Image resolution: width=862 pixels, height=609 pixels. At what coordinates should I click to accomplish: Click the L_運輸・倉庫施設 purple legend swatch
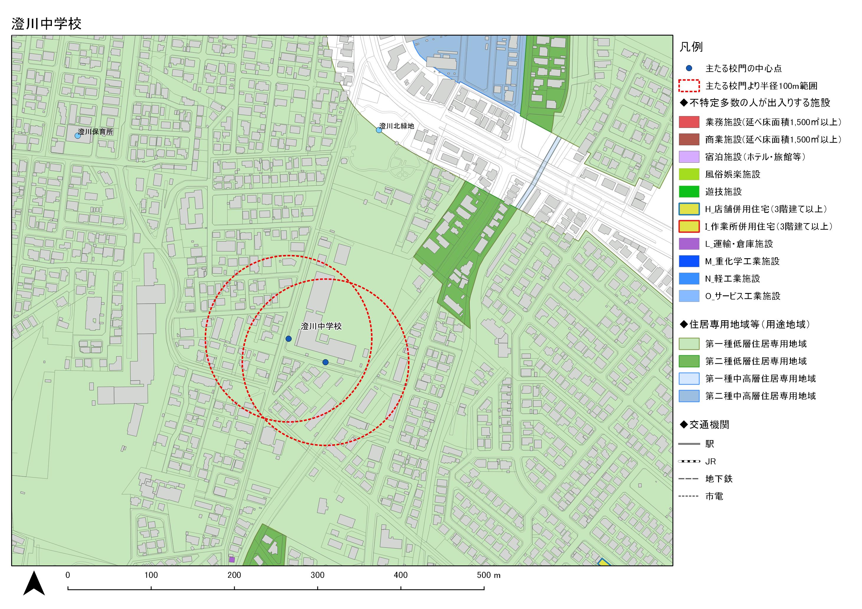tap(689, 244)
